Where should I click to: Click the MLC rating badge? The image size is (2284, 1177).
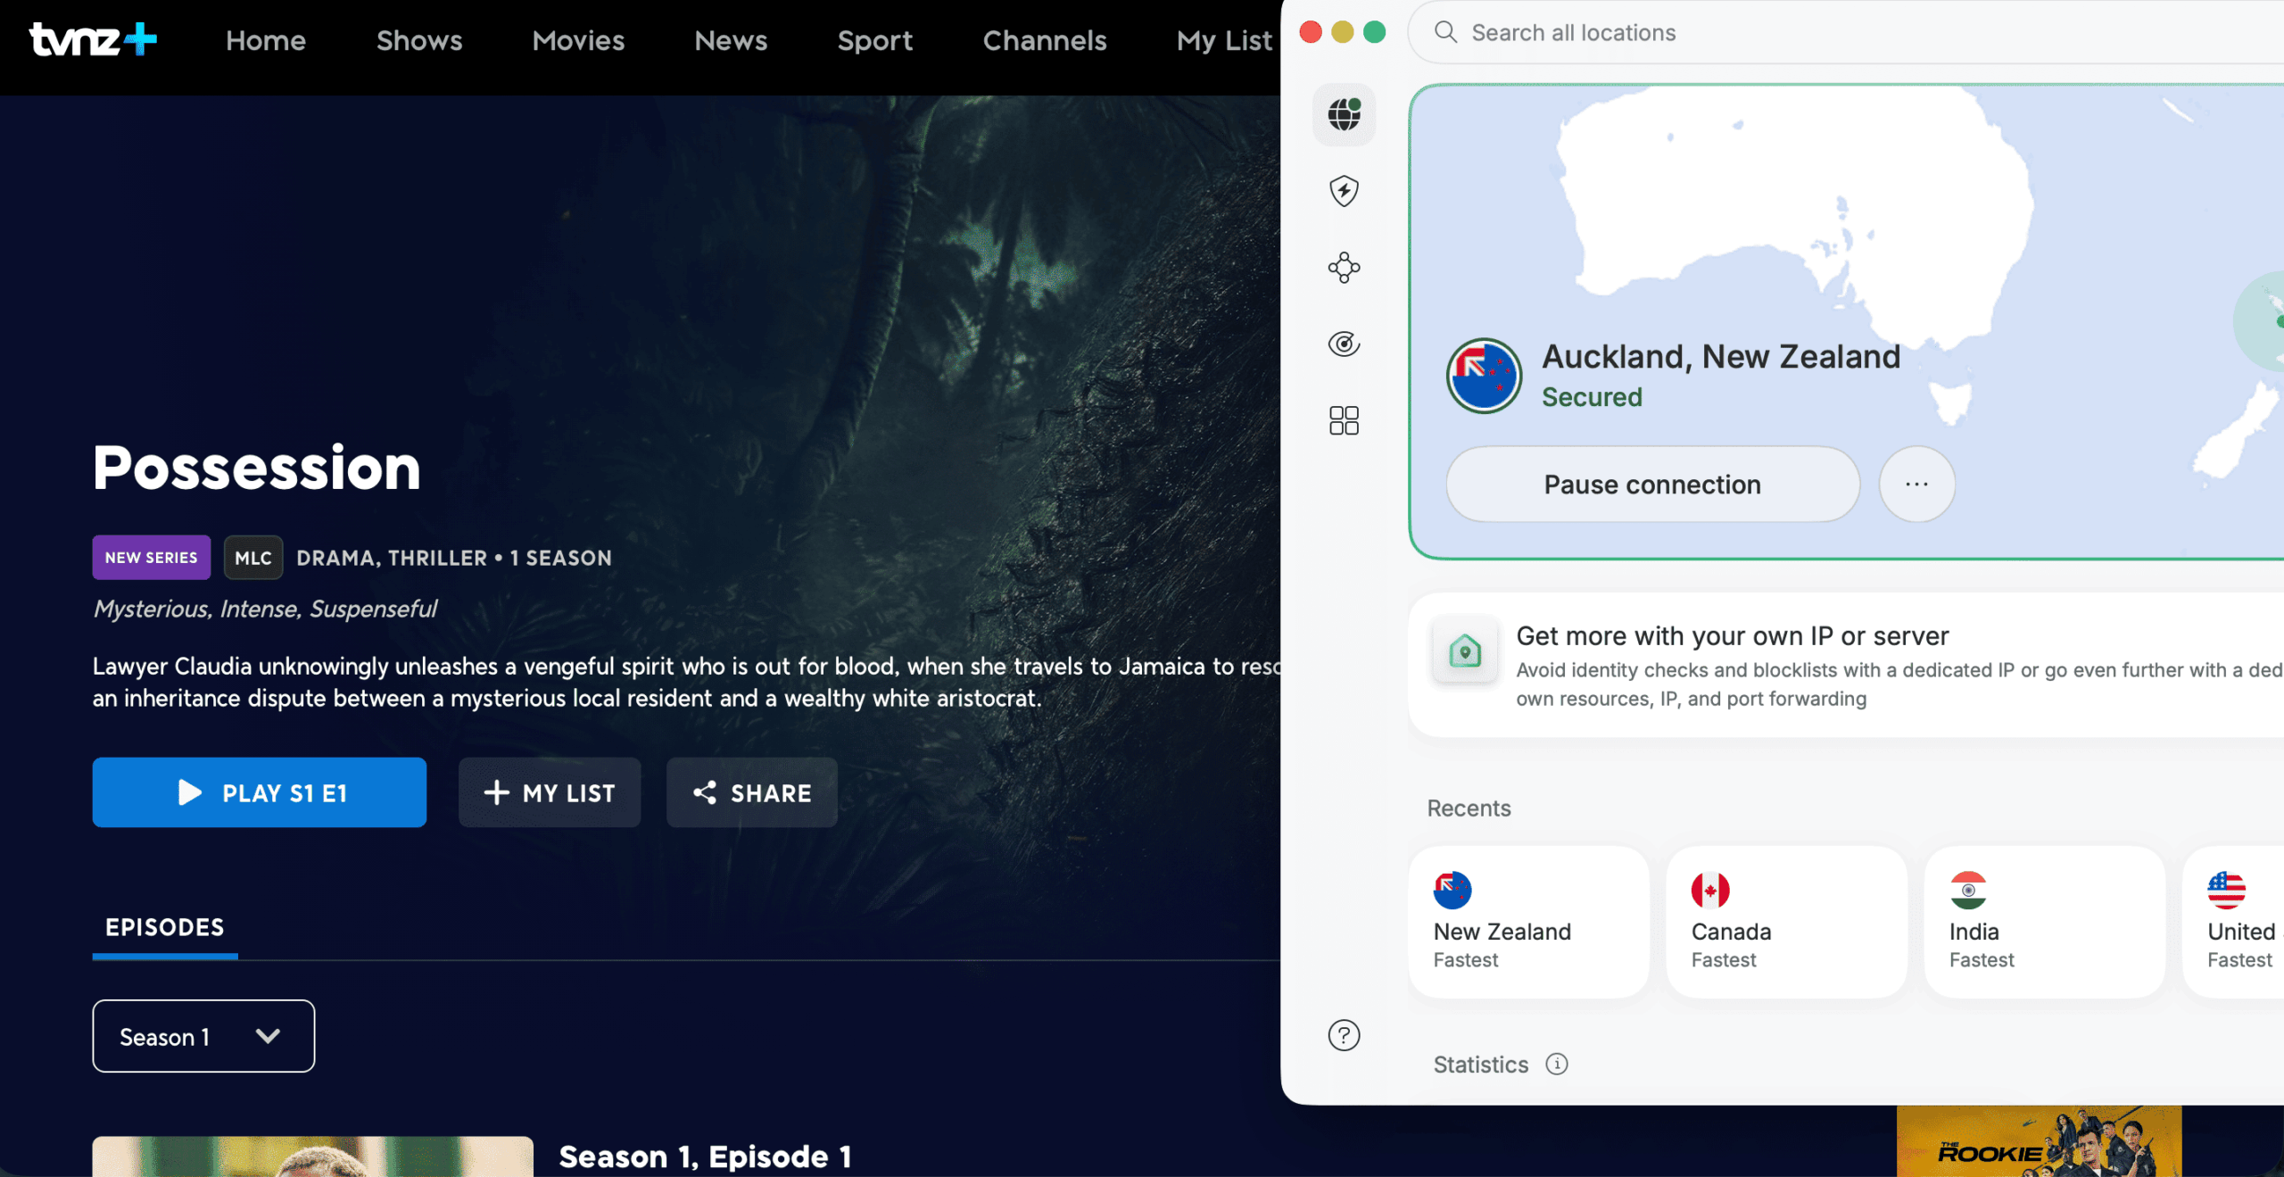pos(253,558)
